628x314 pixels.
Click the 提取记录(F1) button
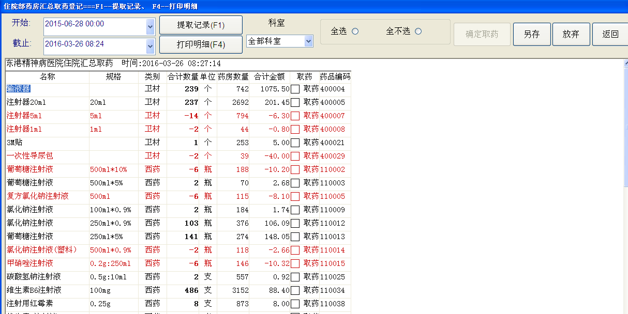[x=201, y=25]
